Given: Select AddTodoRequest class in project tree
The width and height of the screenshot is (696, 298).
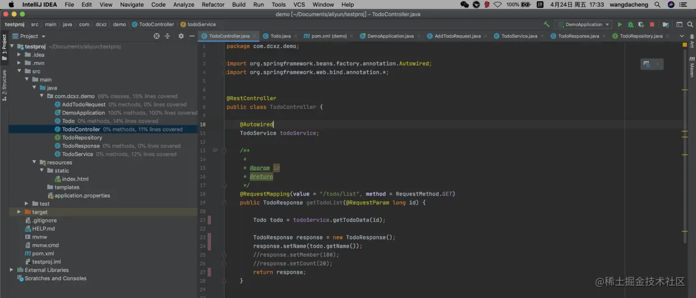Looking at the screenshot, I should point(84,105).
